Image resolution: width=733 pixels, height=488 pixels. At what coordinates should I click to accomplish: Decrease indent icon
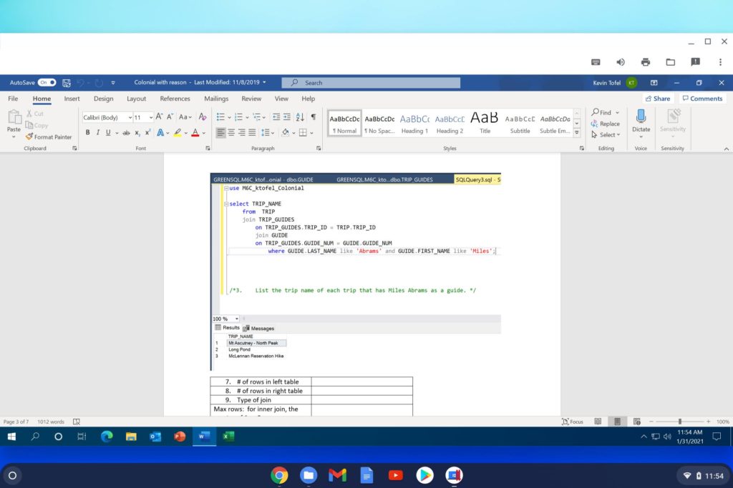tap(276, 117)
